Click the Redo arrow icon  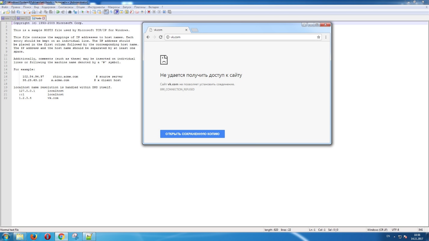pos(63,12)
